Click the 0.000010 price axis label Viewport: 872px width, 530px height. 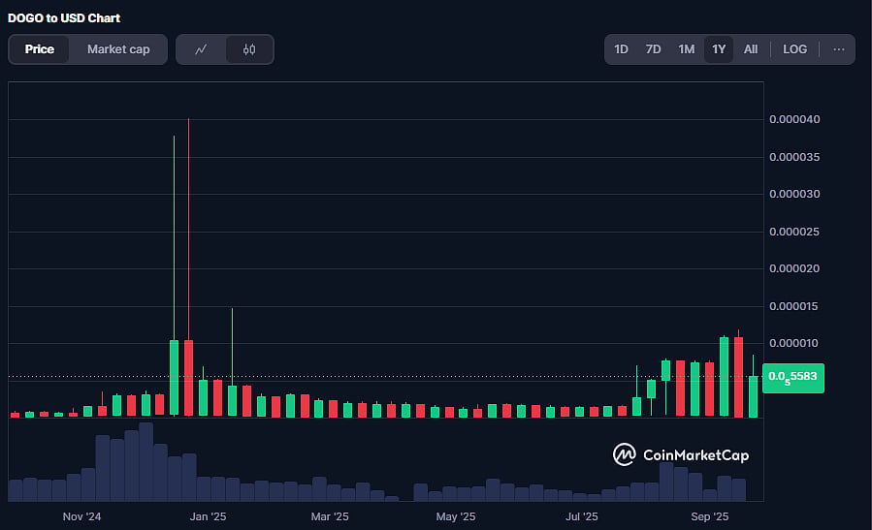793,343
